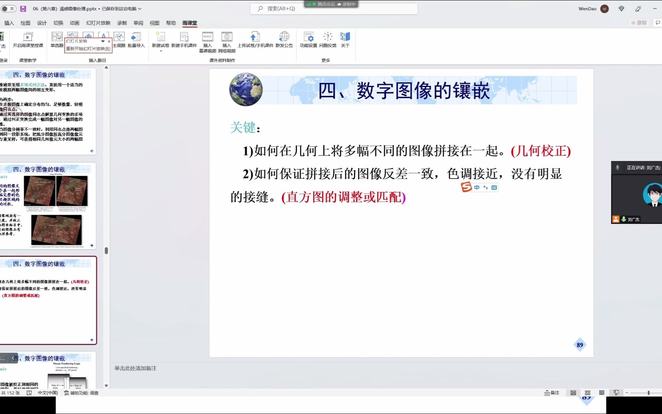Image resolution: width=662 pixels, height=414 pixels.
Task: Expand the 新建试卷 dropdown arrow
Action: (161, 51)
